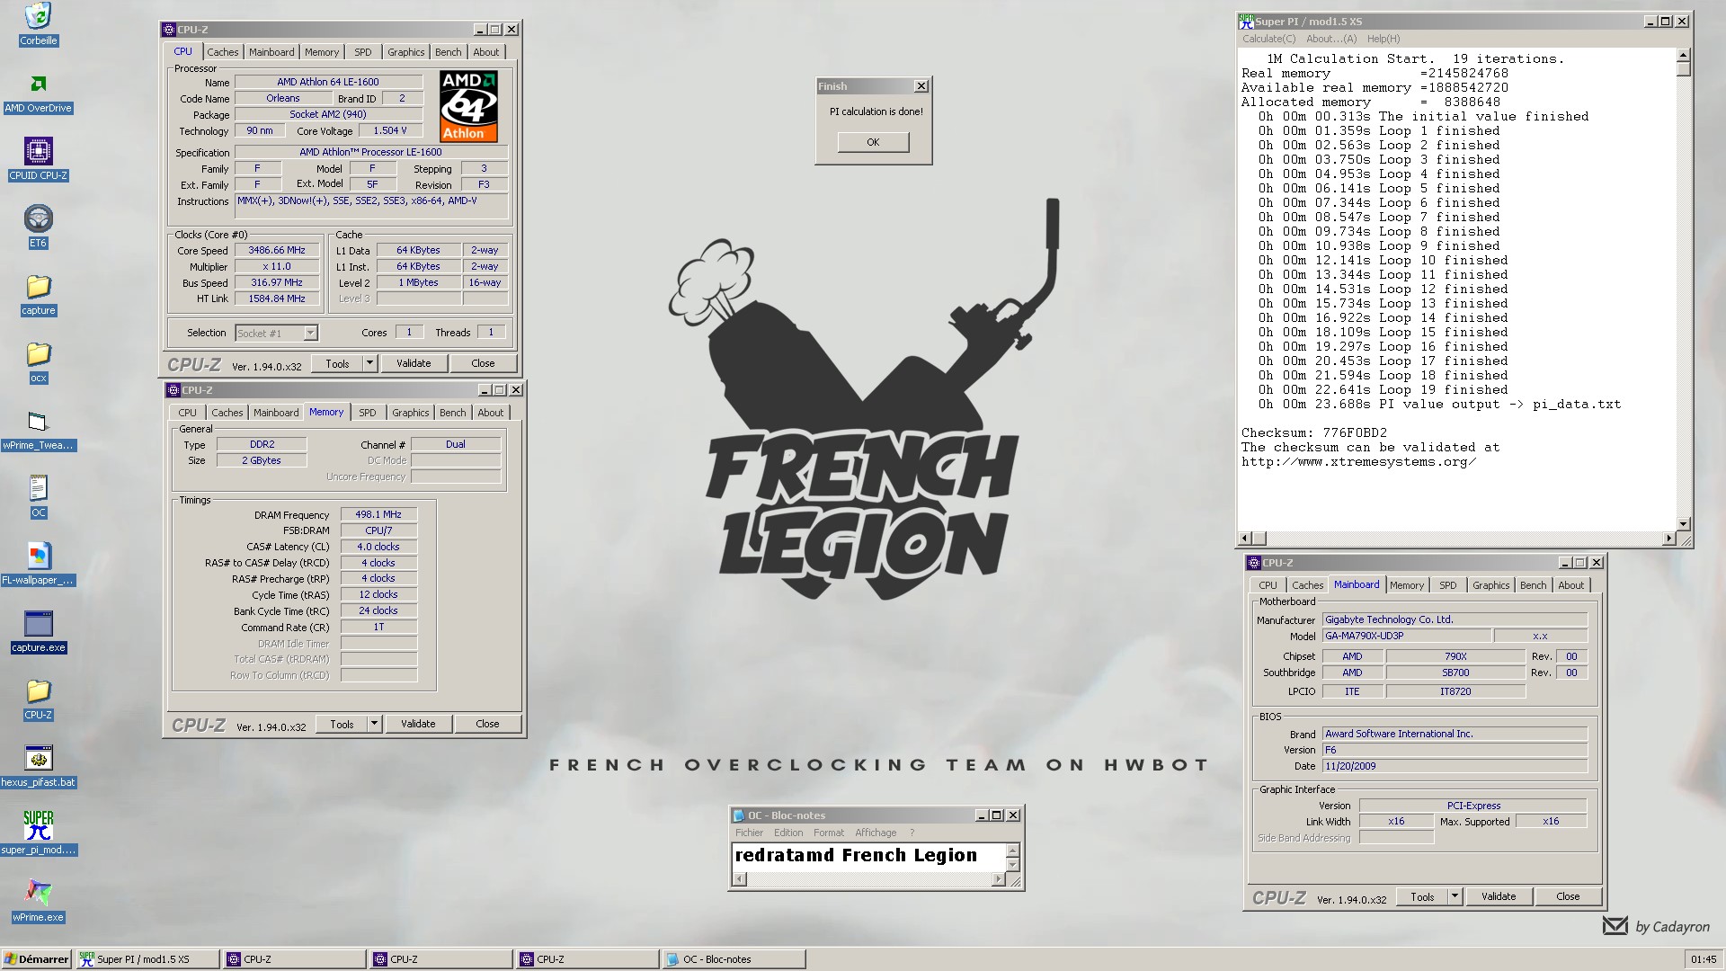This screenshot has height=971, width=1726.
Task: Click the taskbar clock showing 01:45
Action: (x=1704, y=959)
